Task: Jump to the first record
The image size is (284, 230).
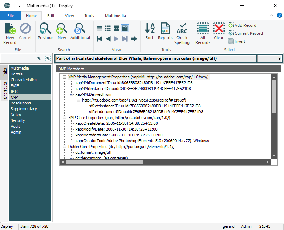Action: (100, 39)
